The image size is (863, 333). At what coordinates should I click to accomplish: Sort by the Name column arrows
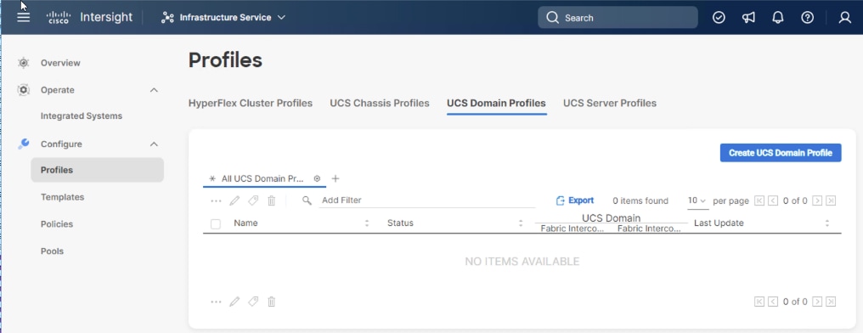pos(367,223)
